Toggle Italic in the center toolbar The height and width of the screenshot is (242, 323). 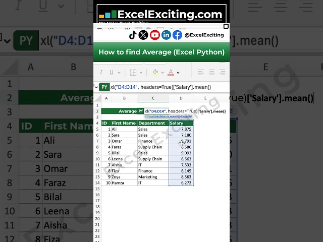coord(101,72)
